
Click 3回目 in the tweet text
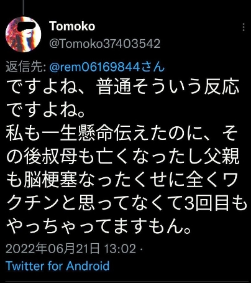pyautogui.click(x=206, y=203)
